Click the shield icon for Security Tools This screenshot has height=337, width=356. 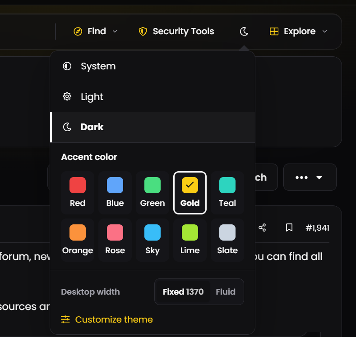(143, 31)
